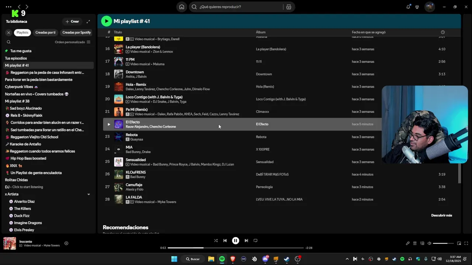Click the track list vertical scrollbar
This screenshot has width=472, height=265.
coord(459,174)
